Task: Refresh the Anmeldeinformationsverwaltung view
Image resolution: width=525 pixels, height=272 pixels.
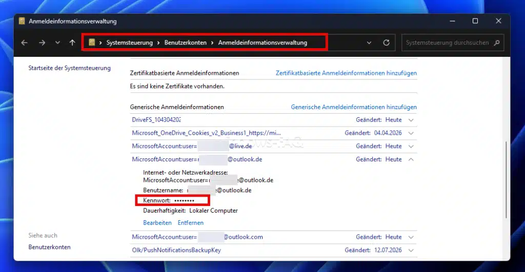Action: pyautogui.click(x=387, y=43)
